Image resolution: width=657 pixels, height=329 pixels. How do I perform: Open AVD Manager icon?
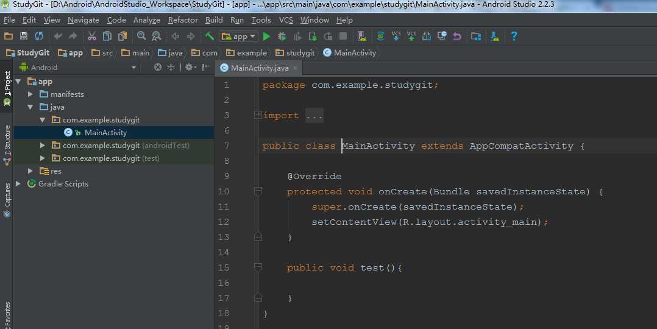[x=362, y=37]
